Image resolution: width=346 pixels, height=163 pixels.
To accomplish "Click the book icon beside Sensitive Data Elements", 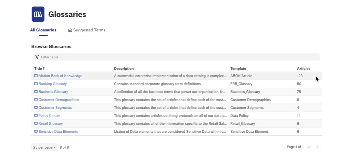I will [36, 131].
